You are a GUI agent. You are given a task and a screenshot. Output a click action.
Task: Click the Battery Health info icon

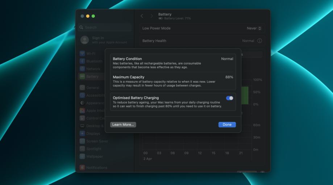[259, 41]
